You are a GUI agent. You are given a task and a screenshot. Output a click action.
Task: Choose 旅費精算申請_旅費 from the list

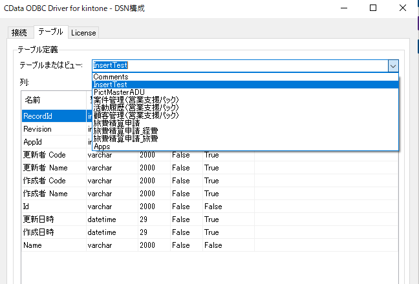pyautogui.click(x=125, y=139)
